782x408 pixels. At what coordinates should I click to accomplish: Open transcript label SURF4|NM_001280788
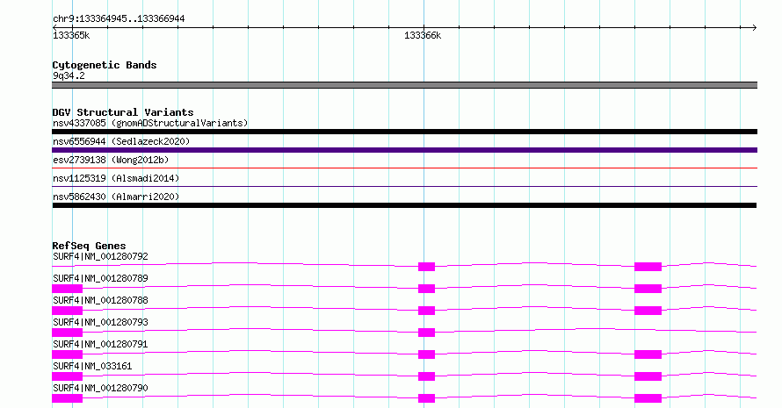click(100, 300)
